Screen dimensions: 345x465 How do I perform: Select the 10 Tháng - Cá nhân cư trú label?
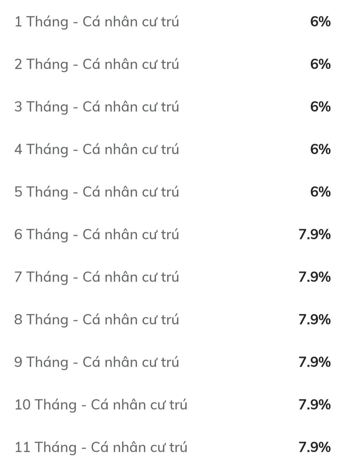[101, 405]
